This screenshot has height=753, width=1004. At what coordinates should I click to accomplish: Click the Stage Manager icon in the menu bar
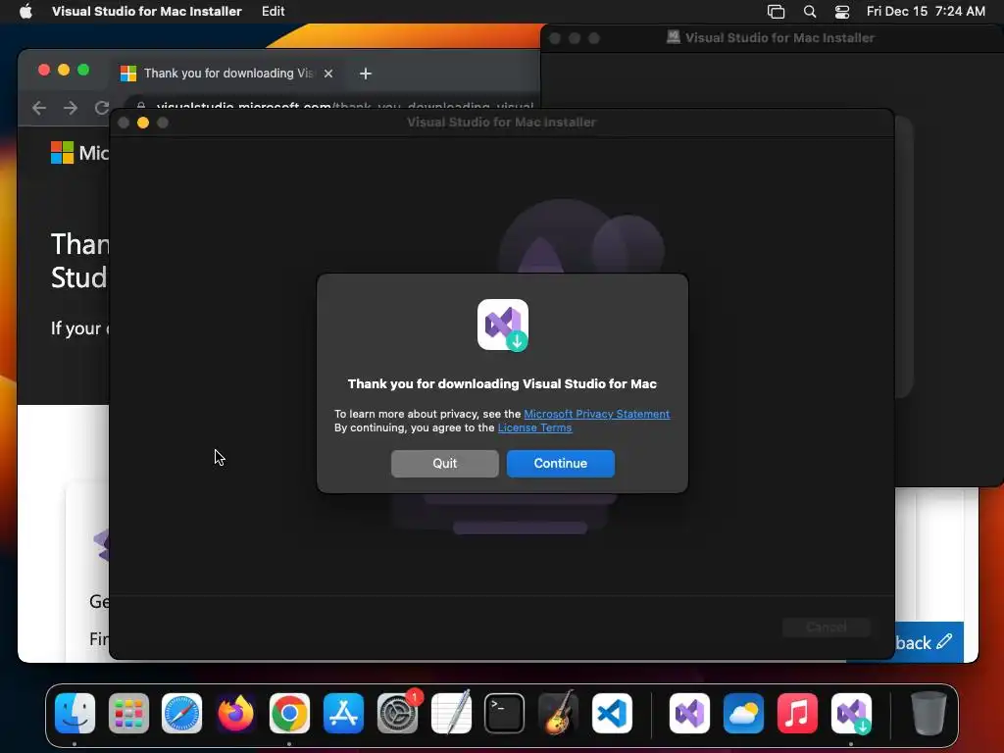pos(777,12)
